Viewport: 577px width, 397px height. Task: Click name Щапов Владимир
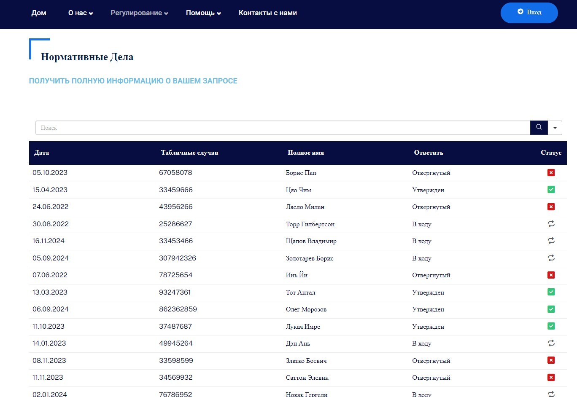tap(311, 241)
